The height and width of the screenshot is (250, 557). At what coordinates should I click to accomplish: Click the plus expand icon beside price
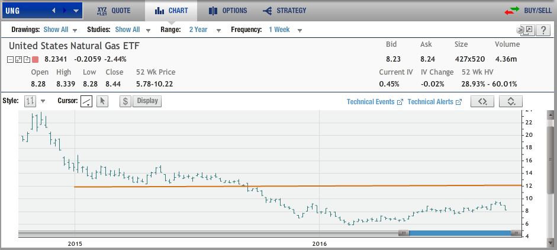pyautogui.click(x=26, y=59)
